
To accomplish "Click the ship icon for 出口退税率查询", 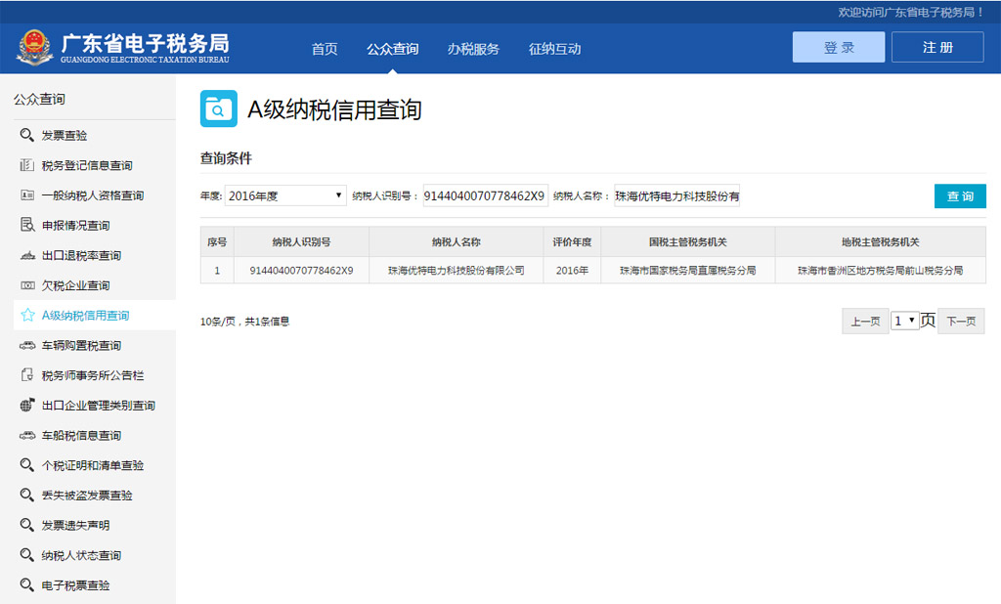I will point(27,256).
